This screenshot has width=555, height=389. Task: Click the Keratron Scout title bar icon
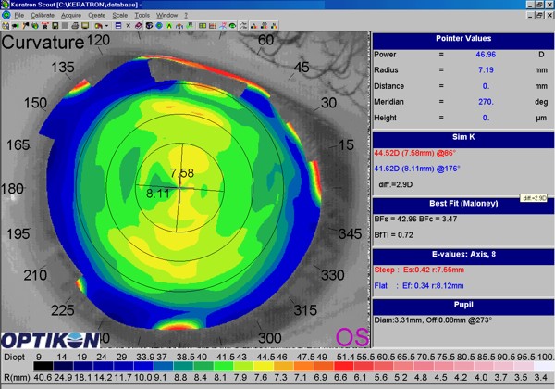coord(6,5)
